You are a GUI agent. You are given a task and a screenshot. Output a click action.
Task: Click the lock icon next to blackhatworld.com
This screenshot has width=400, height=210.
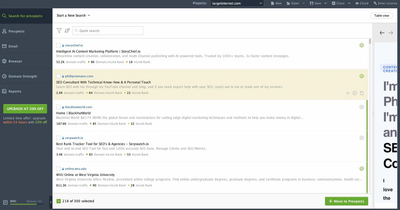pos(63,107)
